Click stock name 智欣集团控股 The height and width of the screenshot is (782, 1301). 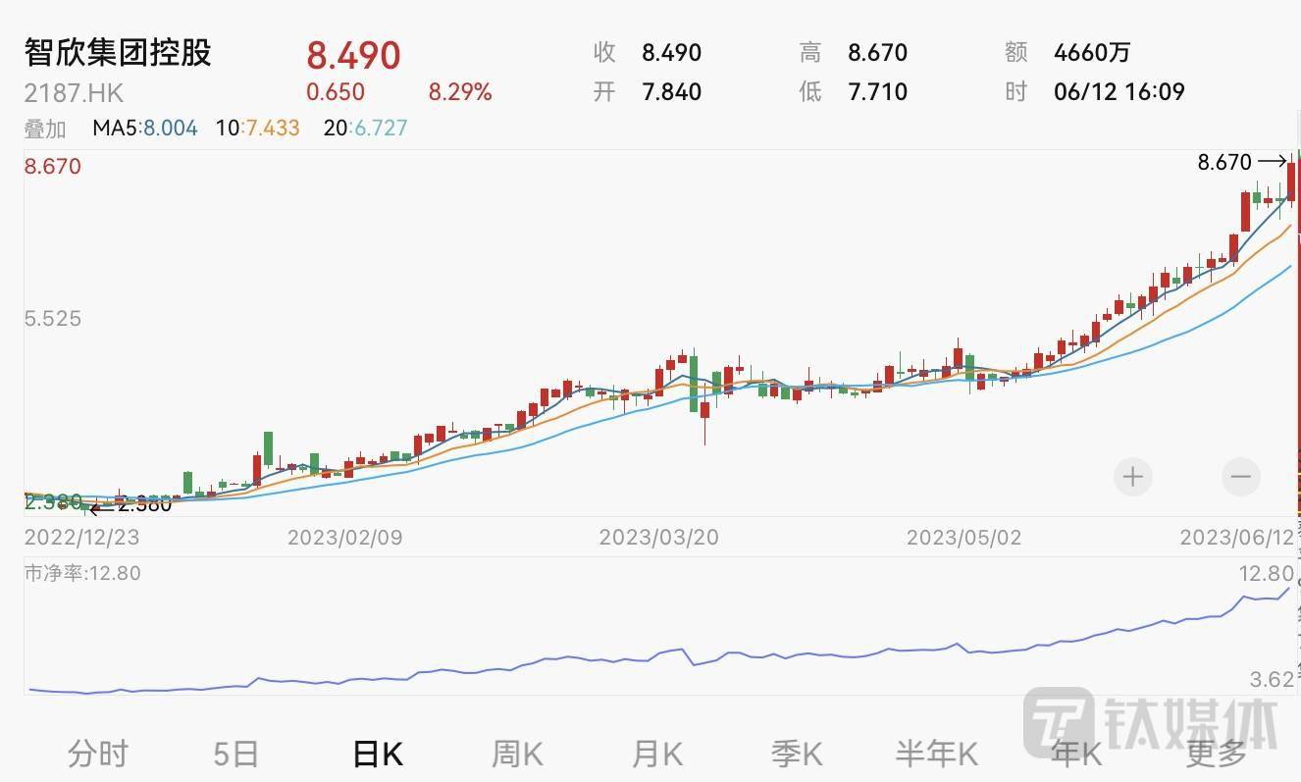(118, 52)
